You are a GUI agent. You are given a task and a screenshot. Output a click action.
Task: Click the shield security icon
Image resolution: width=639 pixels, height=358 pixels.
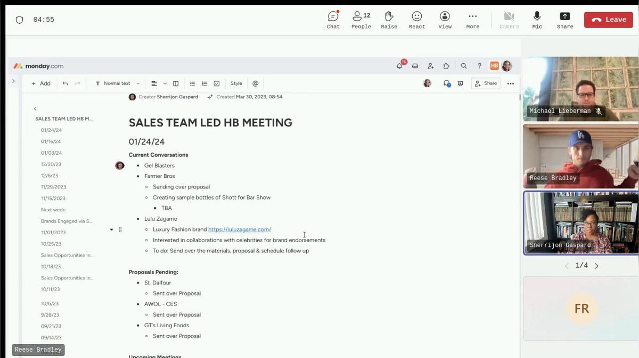(x=19, y=20)
